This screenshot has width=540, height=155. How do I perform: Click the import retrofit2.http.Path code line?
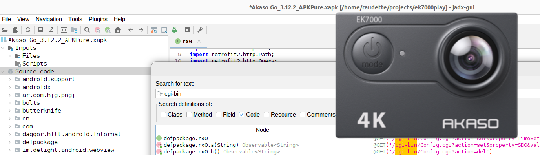coord(232,54)
